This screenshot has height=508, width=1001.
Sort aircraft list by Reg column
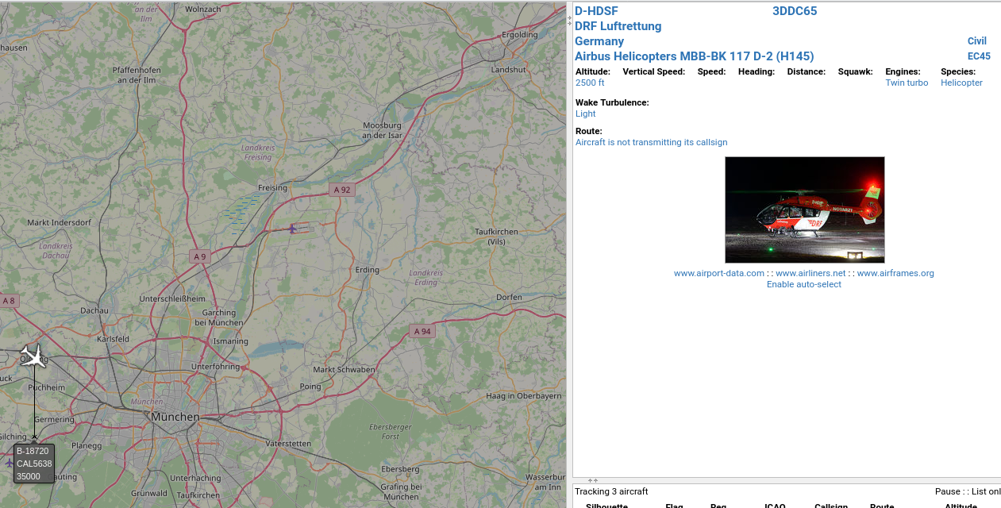717,506
